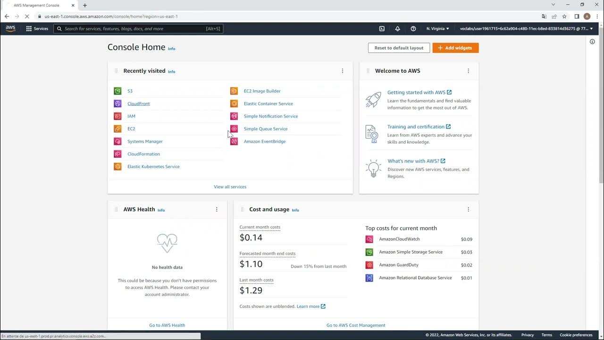Grab the Welcome to AWS drag handle

coord(368,71)
